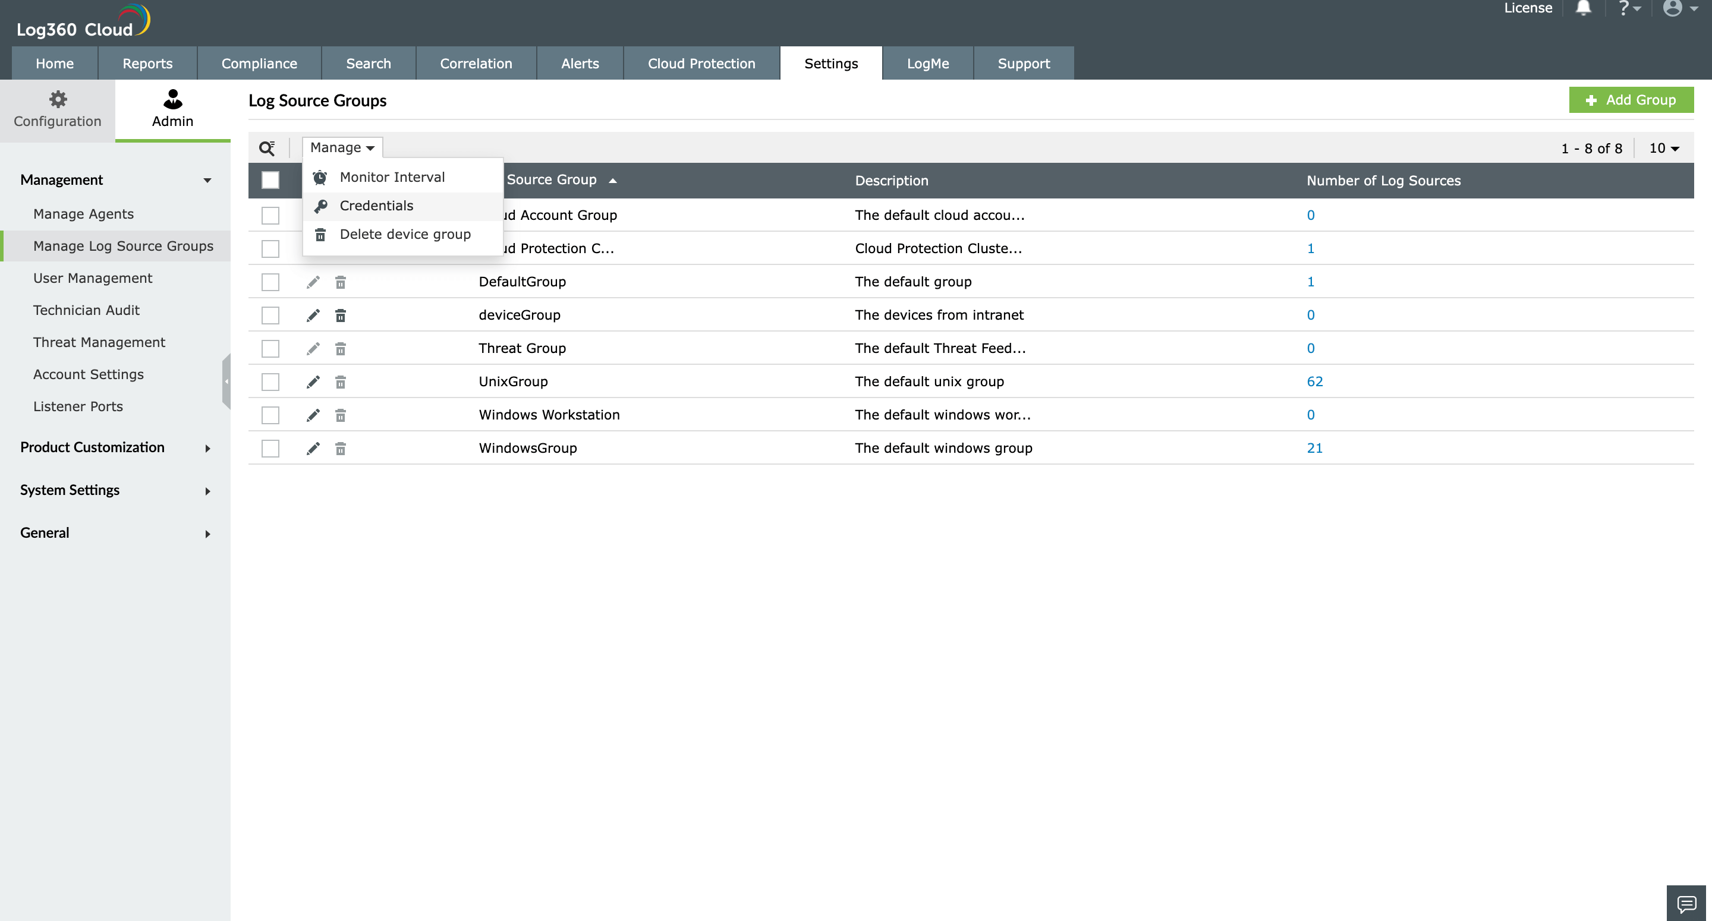
Task: Collapse the left sidebar handle
Action: pos(226,381)
